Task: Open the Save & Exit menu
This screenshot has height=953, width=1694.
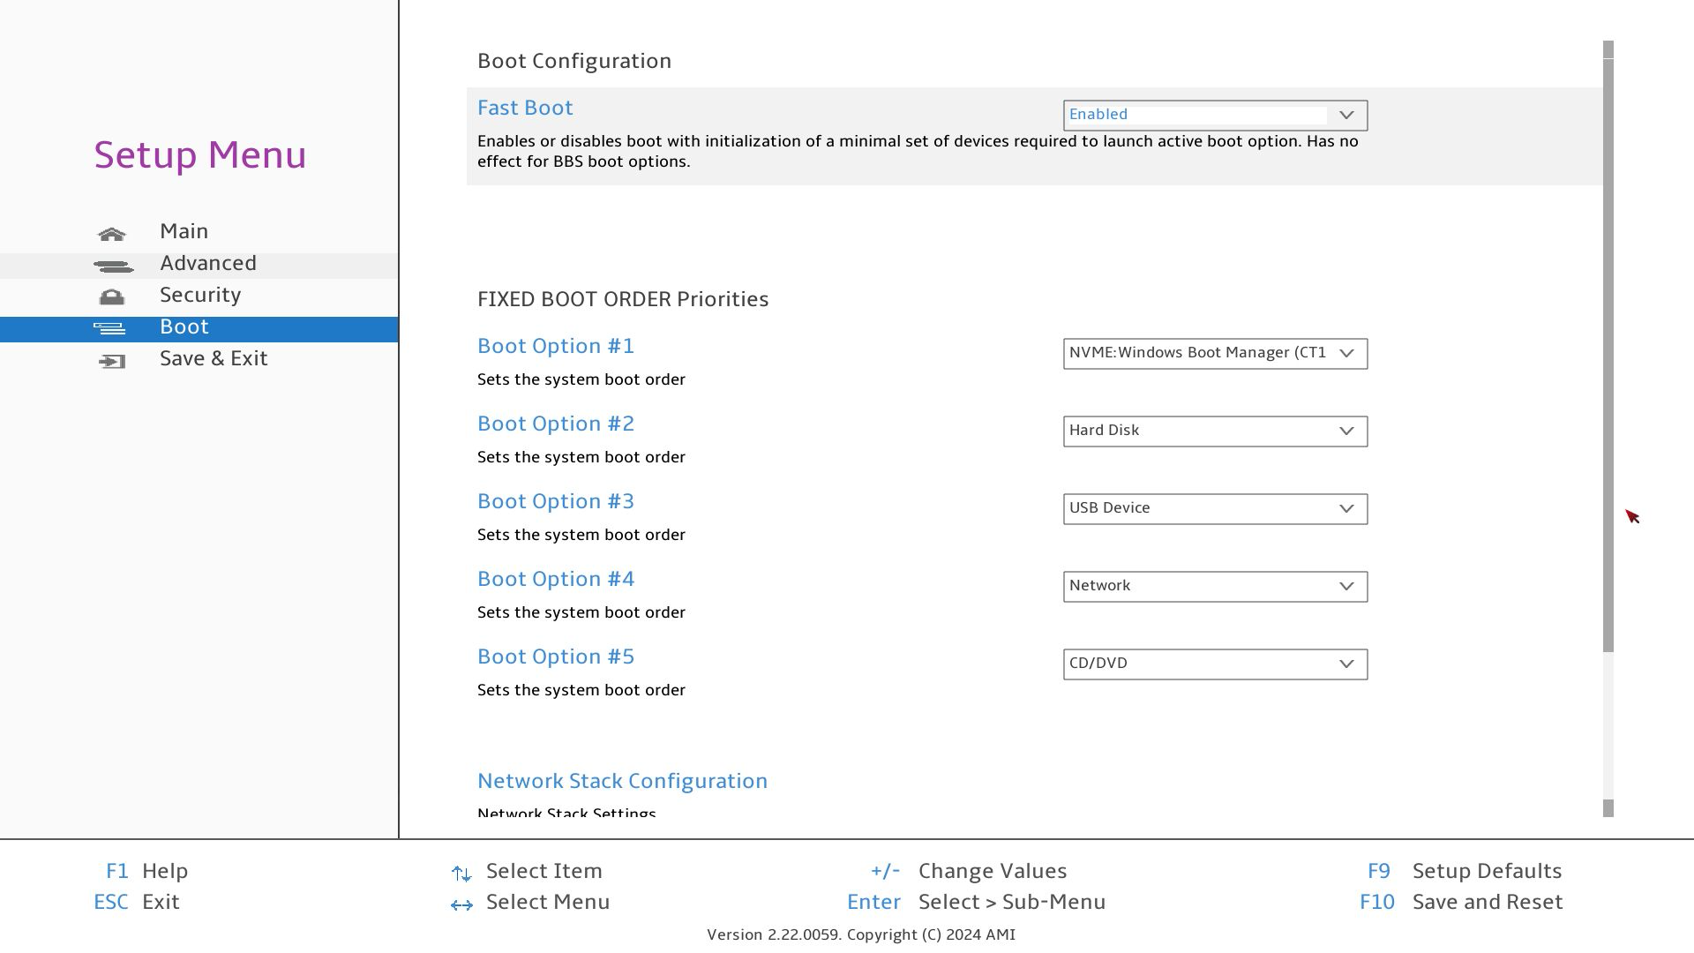Action: pyautogui.click(x=214, y=359)
